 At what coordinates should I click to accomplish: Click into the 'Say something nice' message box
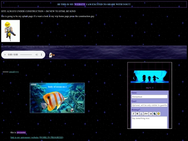(149, 122)
